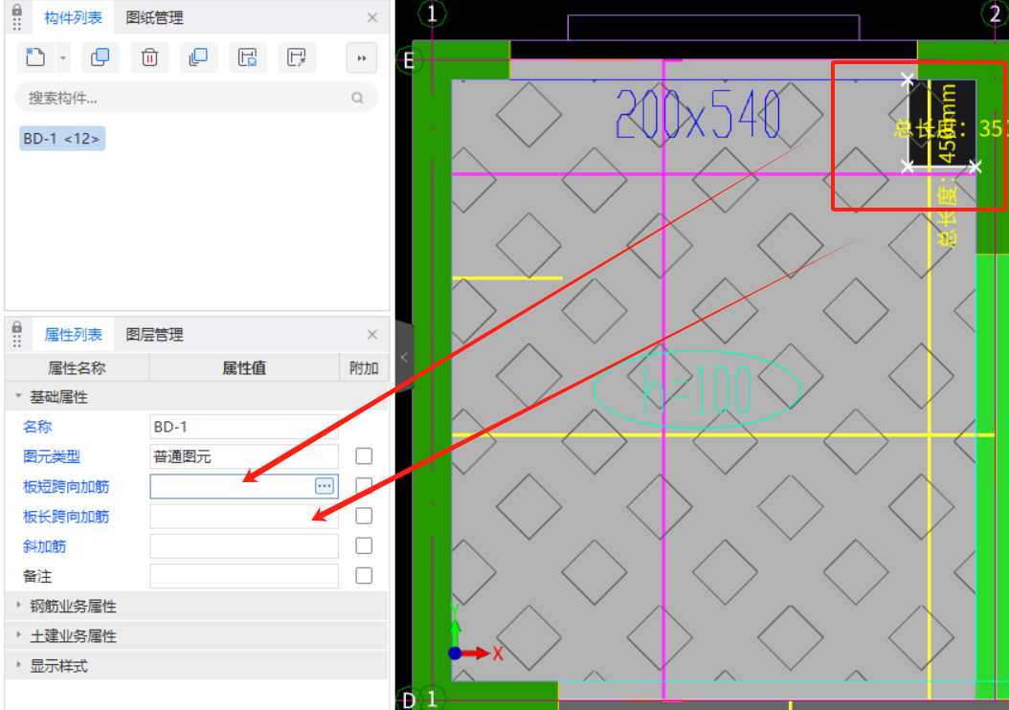Toggle 附加 checkbox for 板长跨向加筋
The width and height of the screenshot is (1009, 710).
pyautogui.click(x=364, y=516)
